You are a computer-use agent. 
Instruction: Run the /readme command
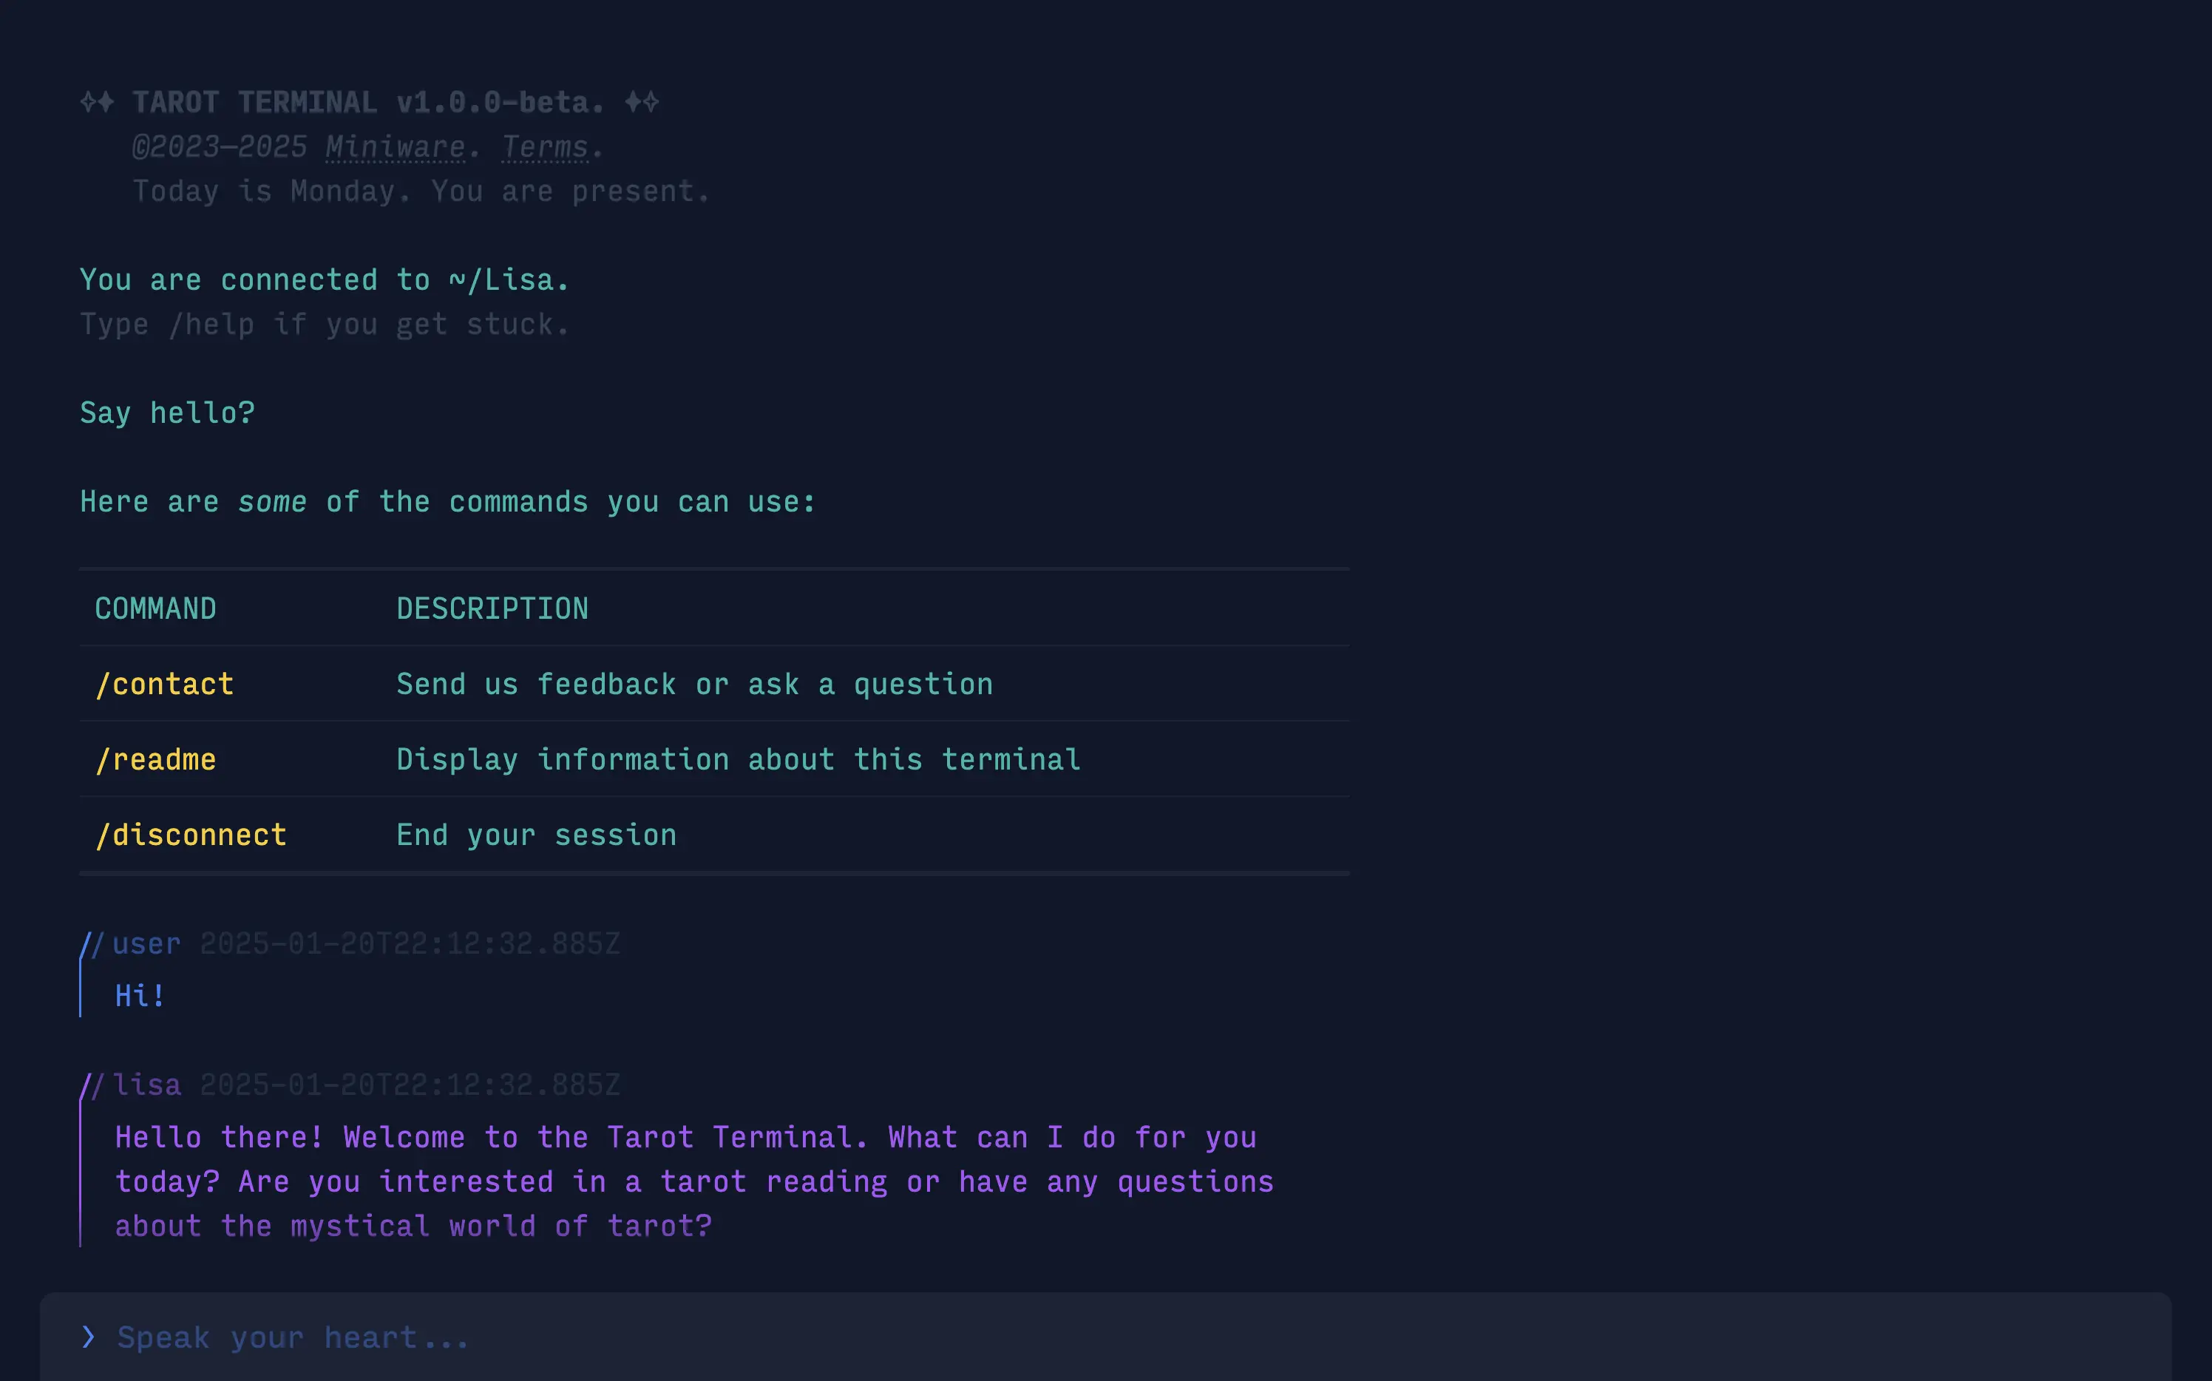pos(155,760)
